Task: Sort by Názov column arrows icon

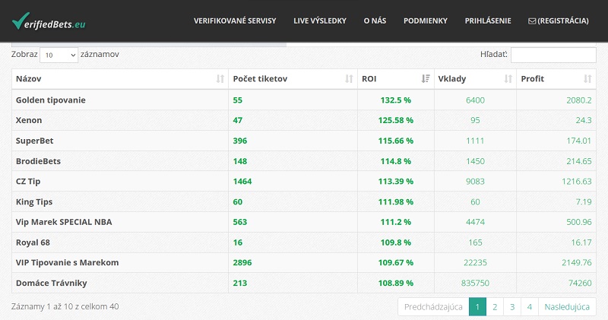Action: pos(220,79)
